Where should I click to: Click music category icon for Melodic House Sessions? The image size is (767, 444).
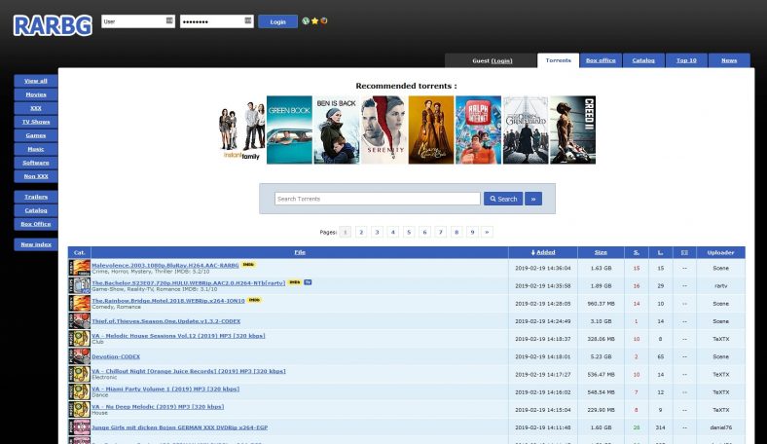[x=79, y=338]
